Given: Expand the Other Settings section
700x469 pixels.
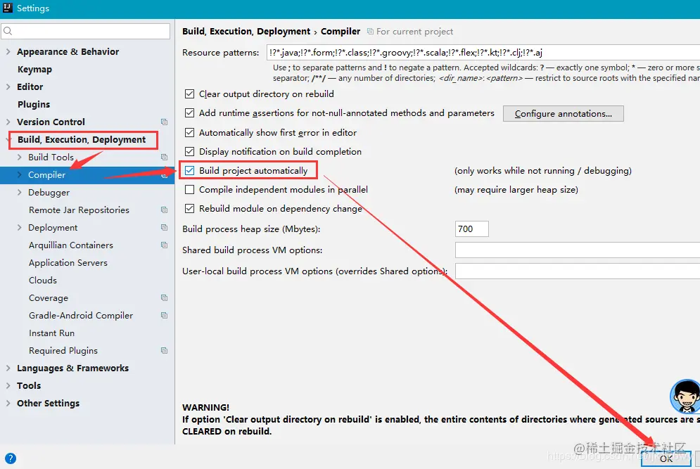Looking at the screenshot, I should point(8,404).
